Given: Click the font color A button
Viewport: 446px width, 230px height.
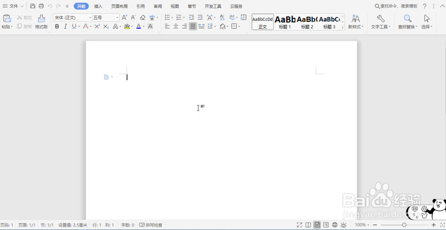Looking at the screenshot, I should [x=139, y=26].
